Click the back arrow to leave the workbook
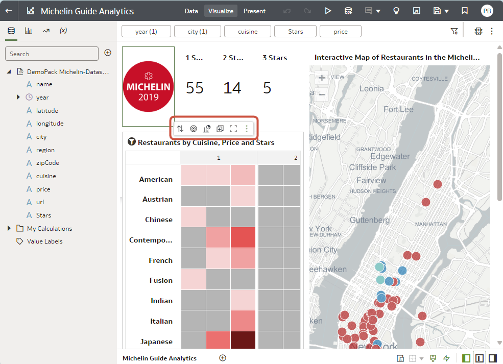 click(9, 11)
